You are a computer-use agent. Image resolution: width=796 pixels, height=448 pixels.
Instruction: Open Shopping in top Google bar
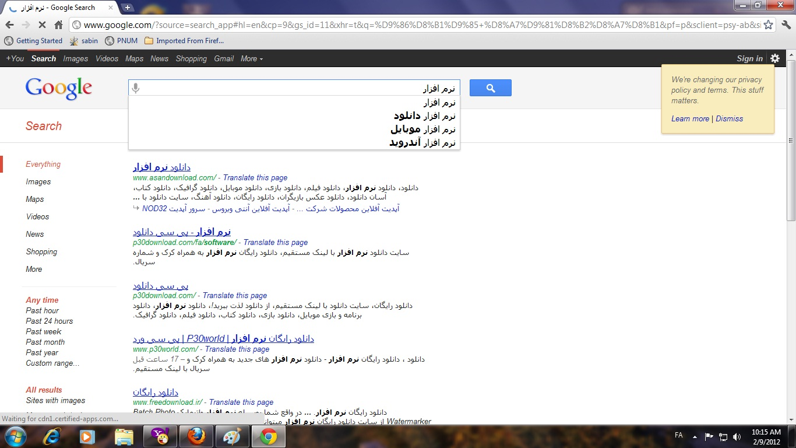[x=191, y=58]
